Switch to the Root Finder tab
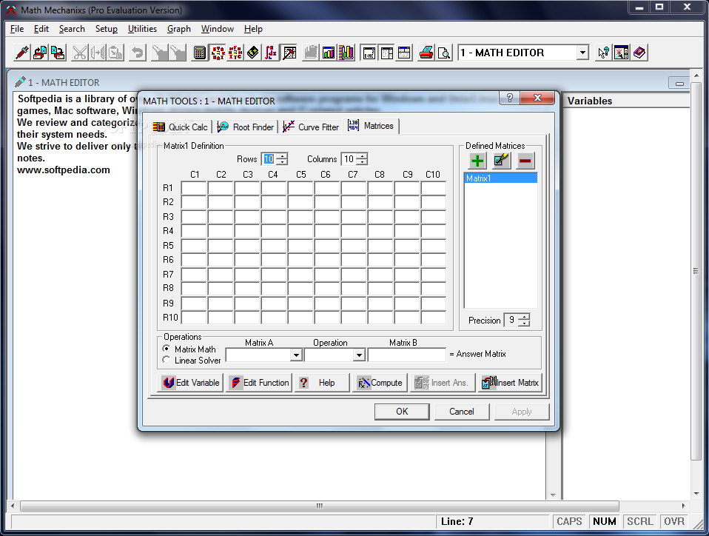This screenshot has height=536, width=709. click(x=246, y=127)
